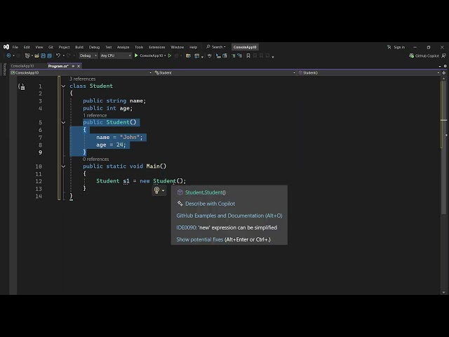Click the Start Without Debugging outline play icon
Image resolution: width=449 pixels, height=337 pixels.
170,55
